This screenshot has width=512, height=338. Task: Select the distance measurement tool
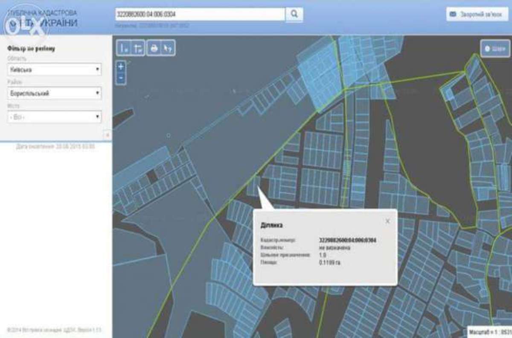[x=124, y=48]
